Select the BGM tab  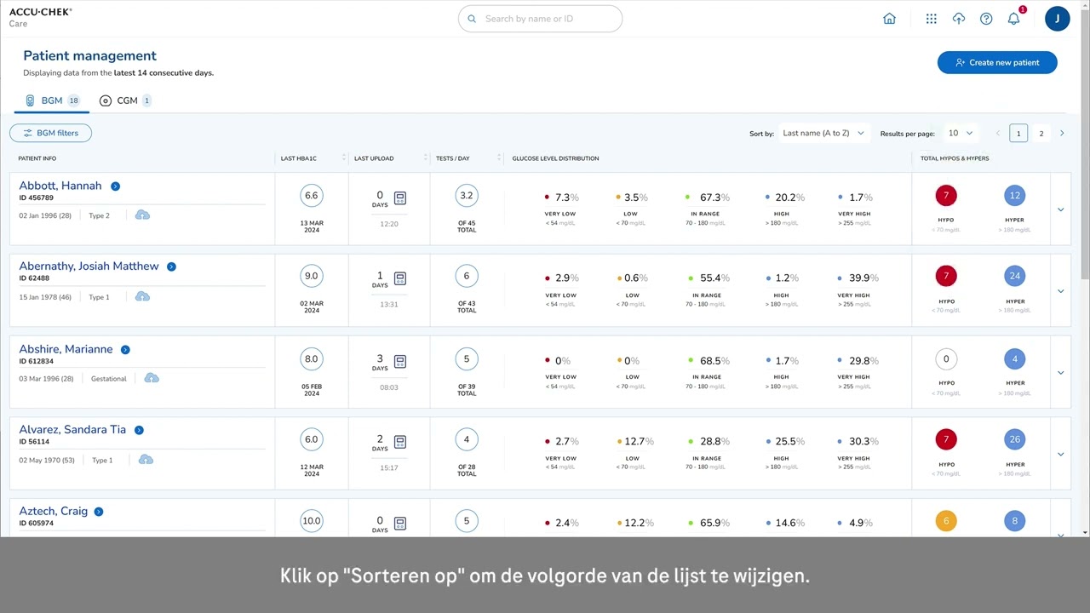52,100
